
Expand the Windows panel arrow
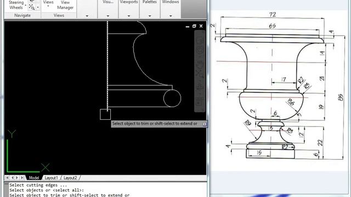point(171,16)
